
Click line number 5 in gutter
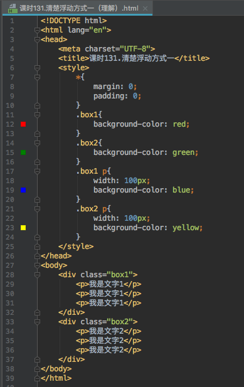click(12, 58)
